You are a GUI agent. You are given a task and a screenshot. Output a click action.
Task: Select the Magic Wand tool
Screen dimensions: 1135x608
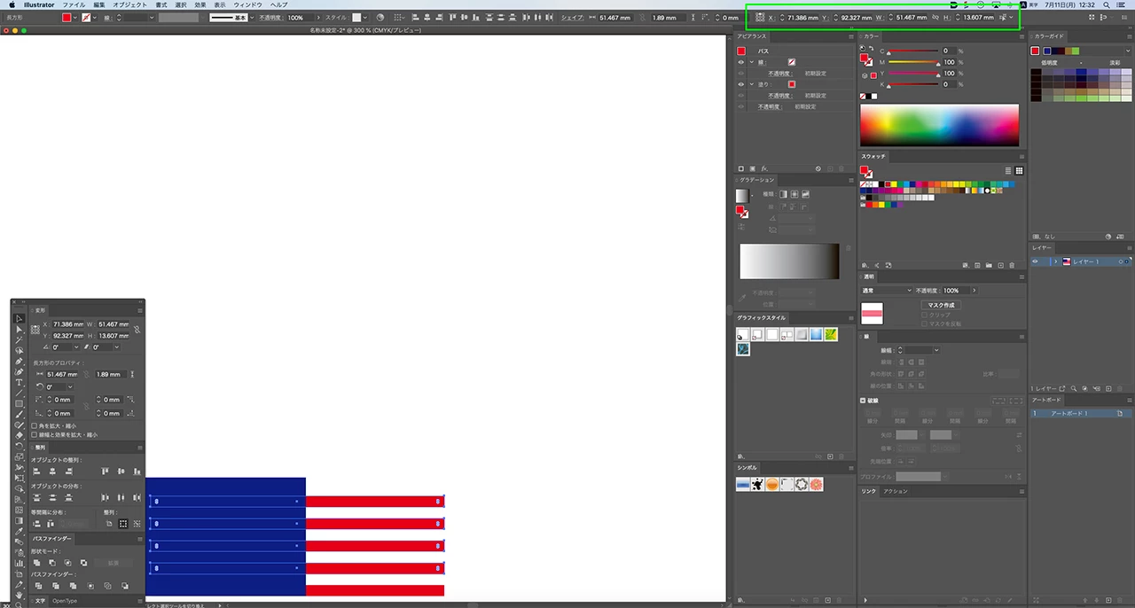click(x=19, y=339)
